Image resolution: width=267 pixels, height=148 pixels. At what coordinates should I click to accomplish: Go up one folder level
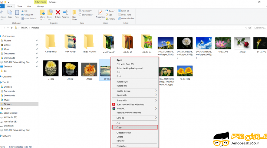click(x=11, y=28)
